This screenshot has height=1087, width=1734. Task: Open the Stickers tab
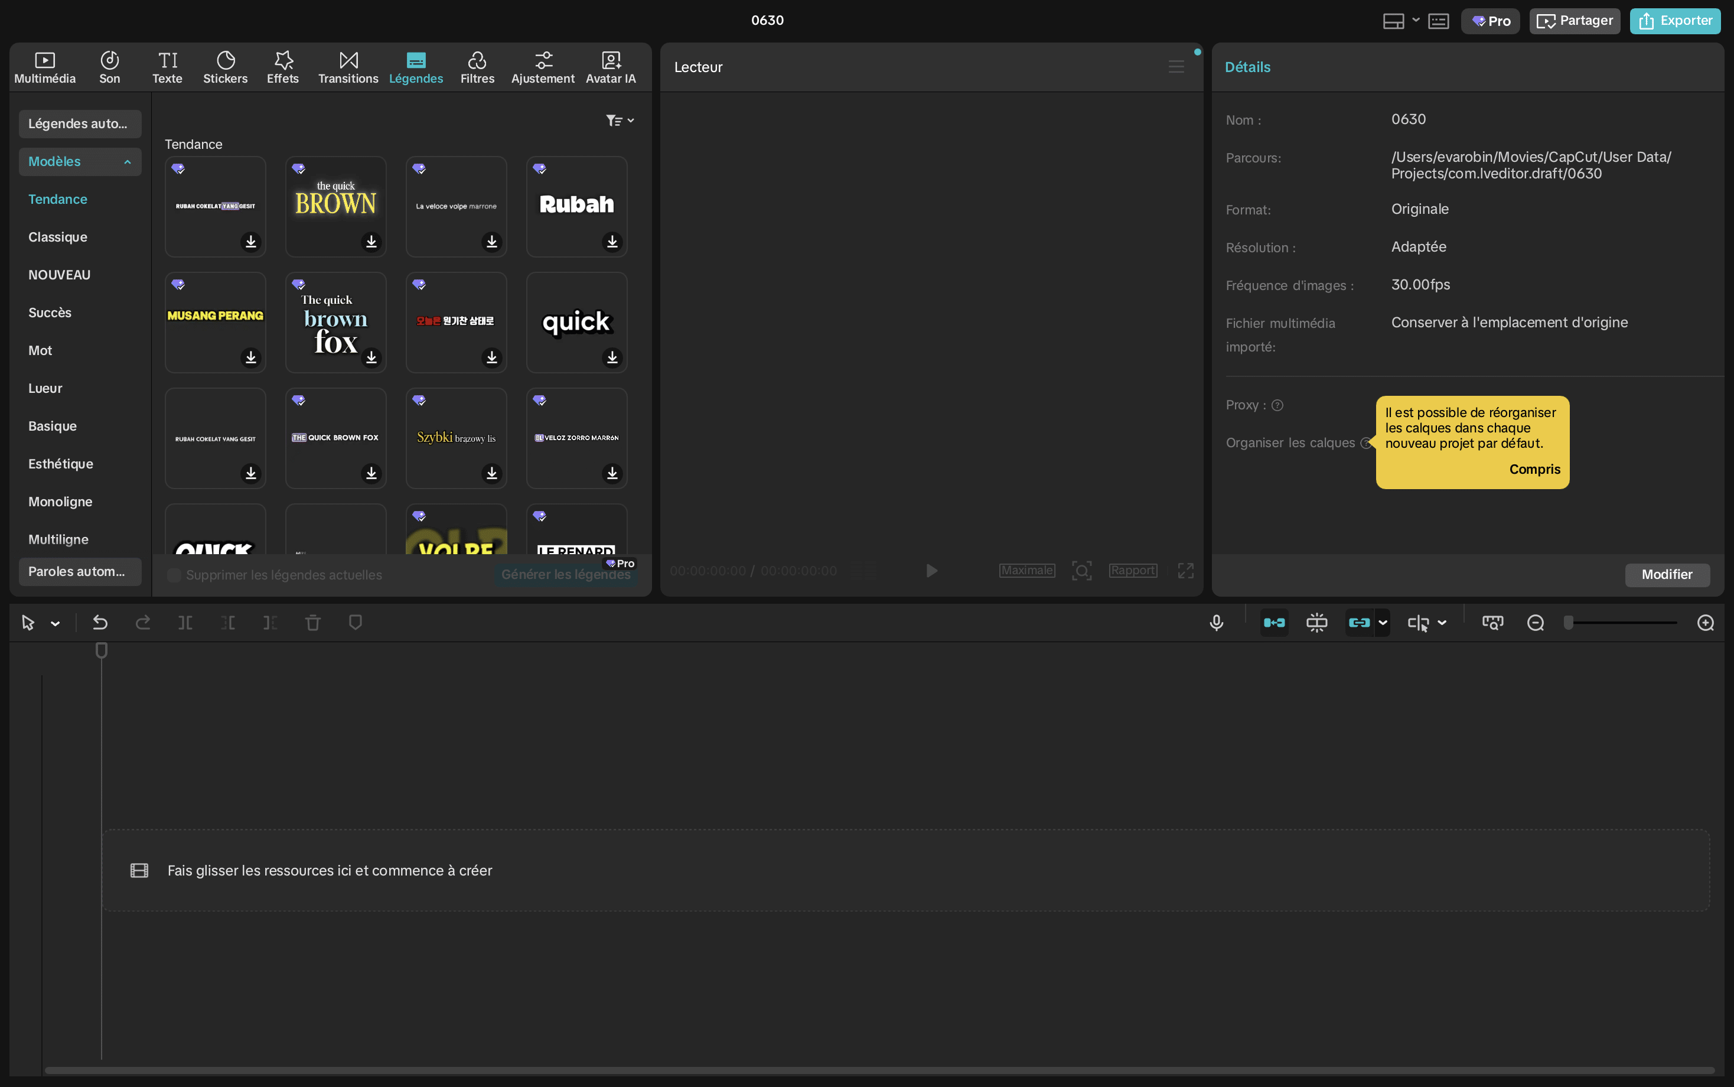[225, 67]
